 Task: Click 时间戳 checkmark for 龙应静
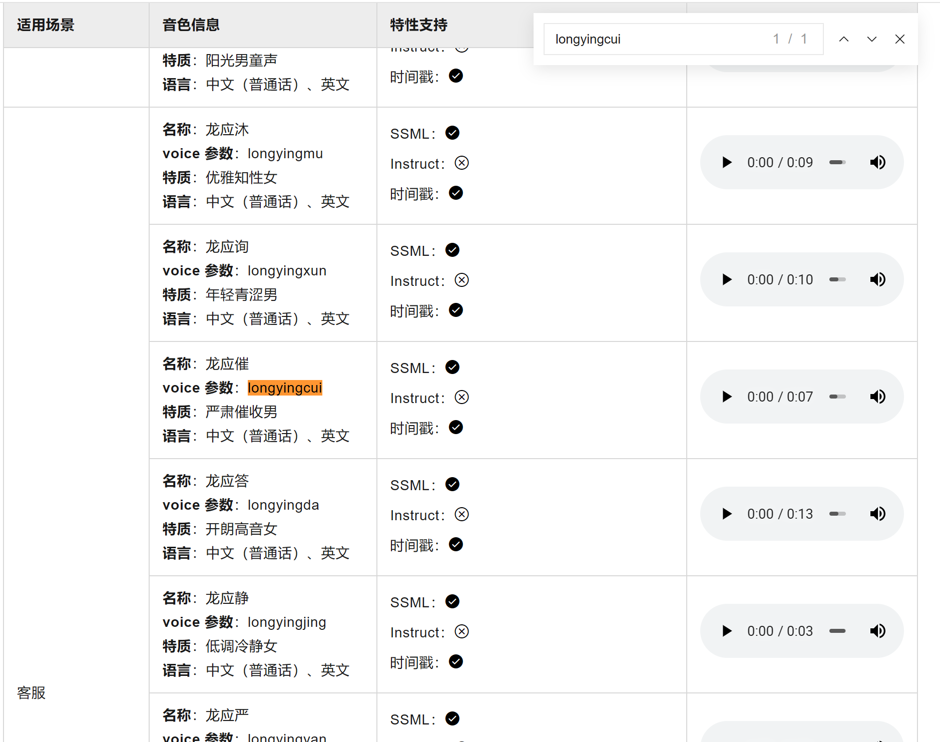pos(456,661)
